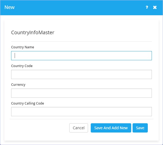Viewport: 163px width, 145px height.
Task: Dismiss the form using Cancel
Action: click(x=79, y=128)
